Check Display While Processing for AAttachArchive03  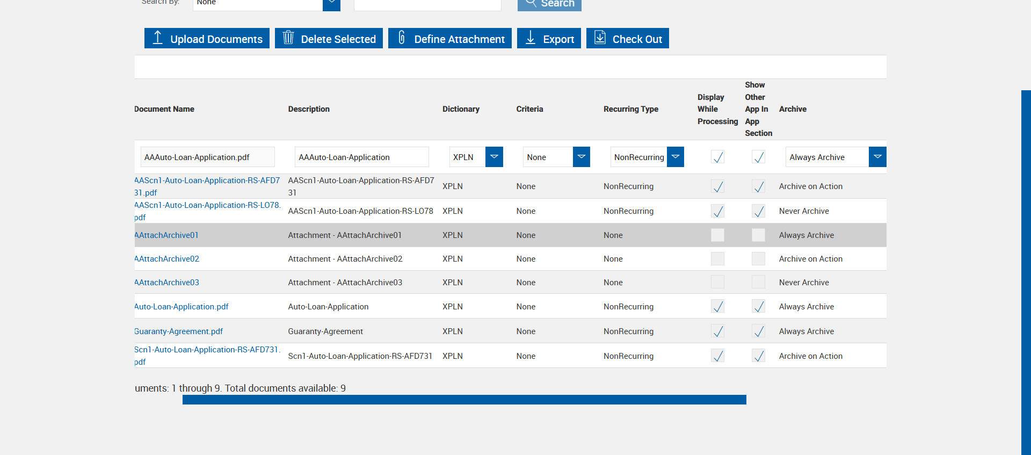[x=717, y=282]
